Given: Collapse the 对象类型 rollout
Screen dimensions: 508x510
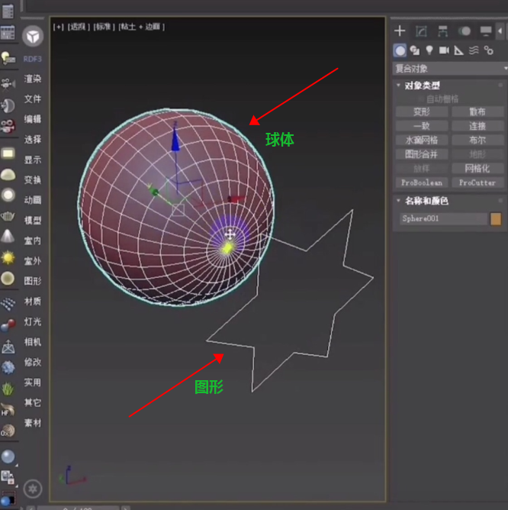Looking at the screenshot, I should point(398,86).
